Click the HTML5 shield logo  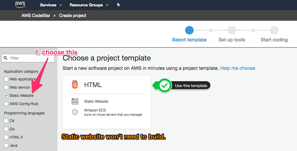tap(75, 85)
